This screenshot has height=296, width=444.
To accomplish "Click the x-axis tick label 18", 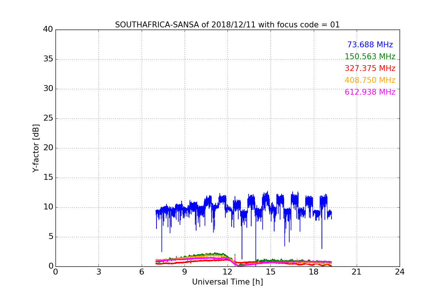I will 313,272.
